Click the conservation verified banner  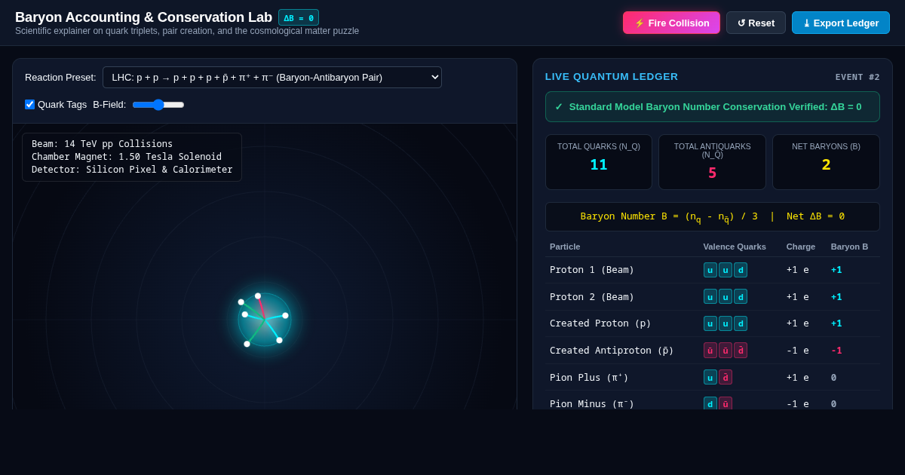(x=713, y=106)
